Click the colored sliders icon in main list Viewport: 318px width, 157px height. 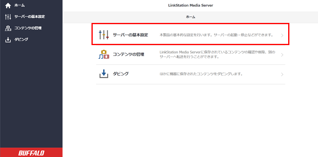pos(104,35)
